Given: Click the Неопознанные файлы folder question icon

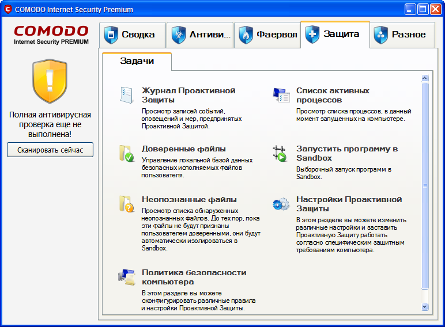Looking at the screenshot, I should click(x=127, y=204).
